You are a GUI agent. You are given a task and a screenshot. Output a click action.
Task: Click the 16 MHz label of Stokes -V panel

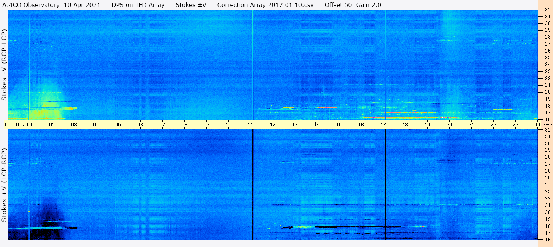(x=547, y=119)
